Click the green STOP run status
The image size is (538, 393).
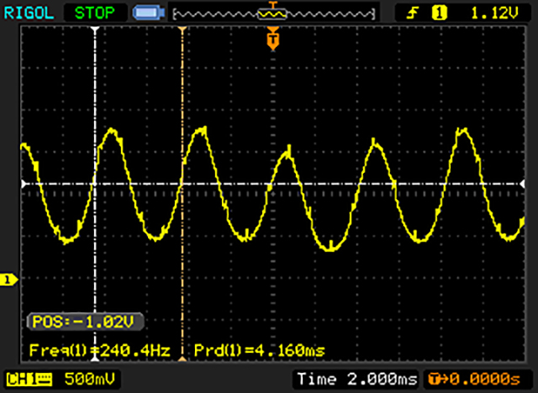click(x=94, y=13)
